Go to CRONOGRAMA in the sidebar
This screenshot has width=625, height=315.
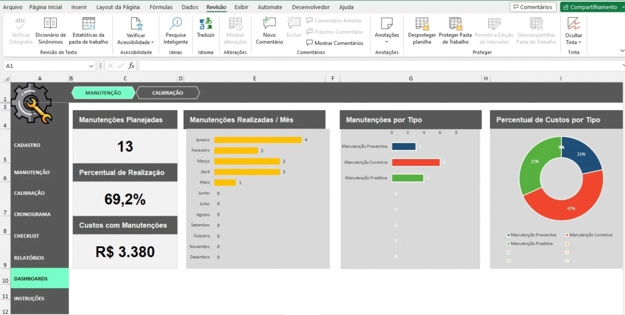pos(32,214)
